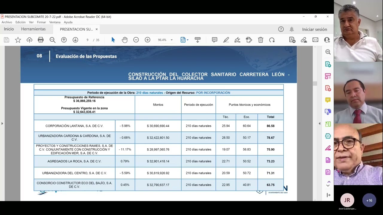Click the fill and sign stamp icon
Viewport: 383px width, 215px height.
249,40
